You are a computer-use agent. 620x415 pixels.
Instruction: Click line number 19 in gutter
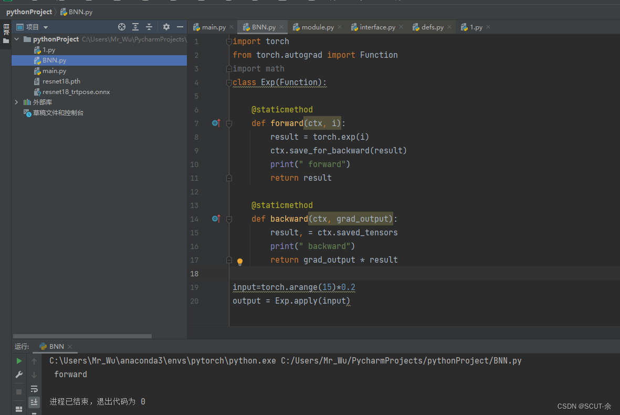[x=194, y=287]
